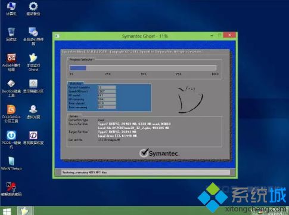Open the Aida64 hardware detection icon
Viewport: 289px width, 215px height.
pos(11,62)
